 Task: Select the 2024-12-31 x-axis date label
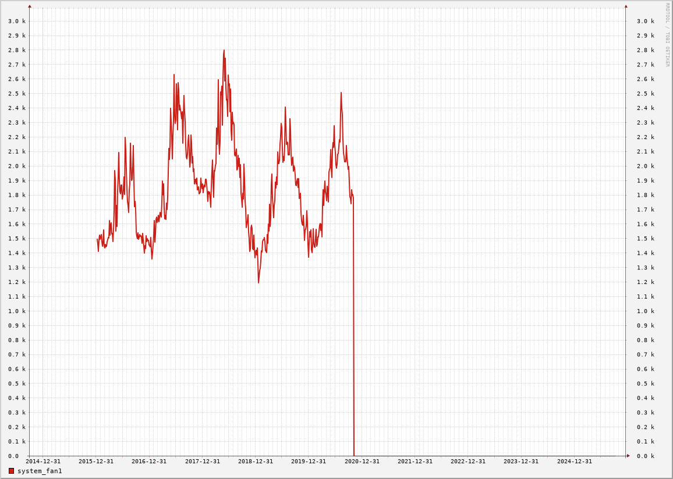coord(575,462)
